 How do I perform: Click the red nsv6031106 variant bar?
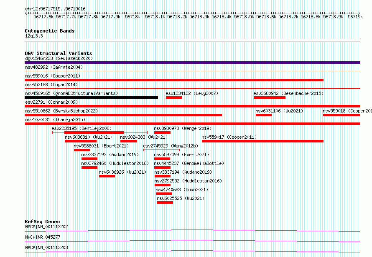264,115
